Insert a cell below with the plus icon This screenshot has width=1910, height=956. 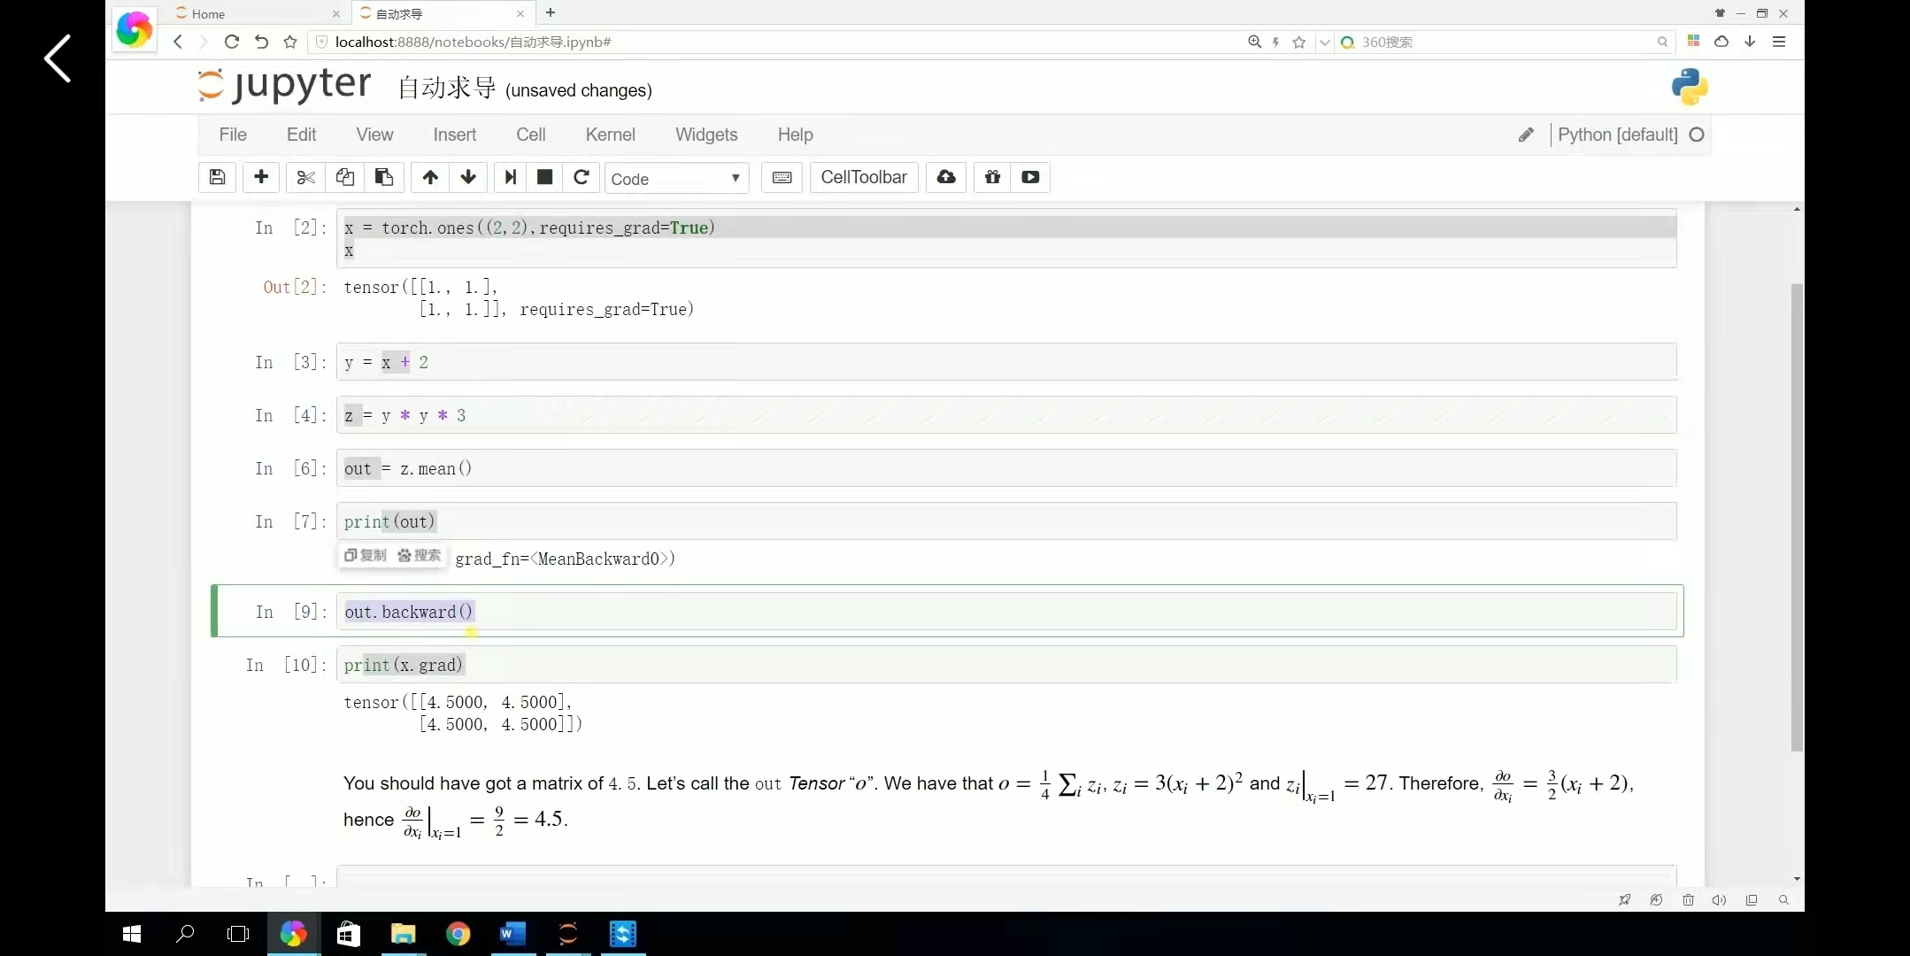tap(261, 177)
